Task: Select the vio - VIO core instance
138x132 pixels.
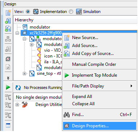Action: pyautogui.click(x=53, y=50)
